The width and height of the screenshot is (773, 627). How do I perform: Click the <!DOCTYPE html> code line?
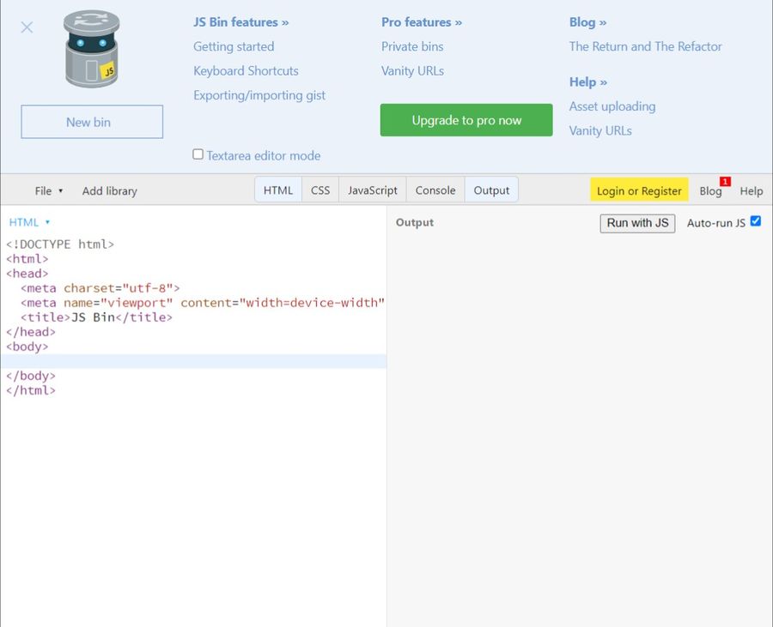[x=60, y=244]
